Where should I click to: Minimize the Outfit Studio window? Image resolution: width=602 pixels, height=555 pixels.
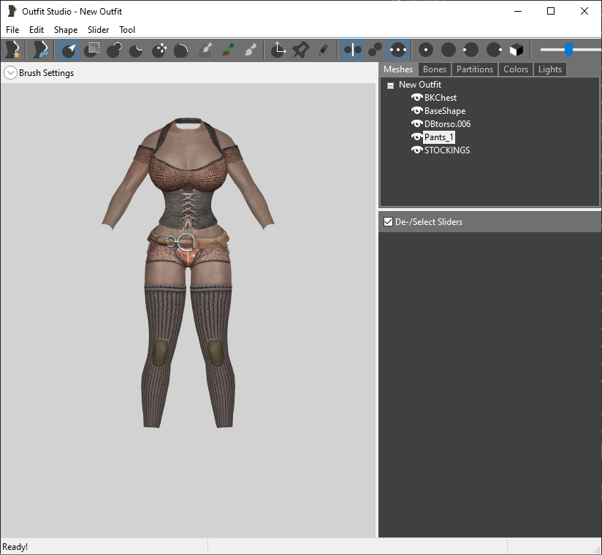pos(518,11)
